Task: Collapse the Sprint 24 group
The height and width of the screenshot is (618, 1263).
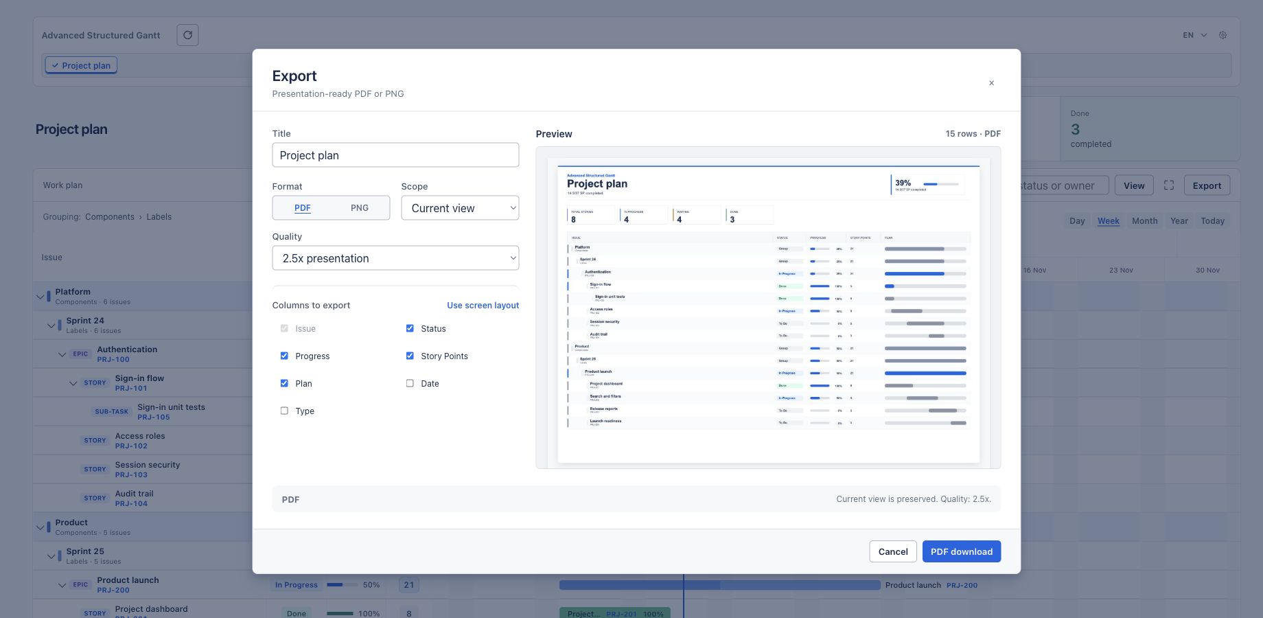Action: point(51,325)
